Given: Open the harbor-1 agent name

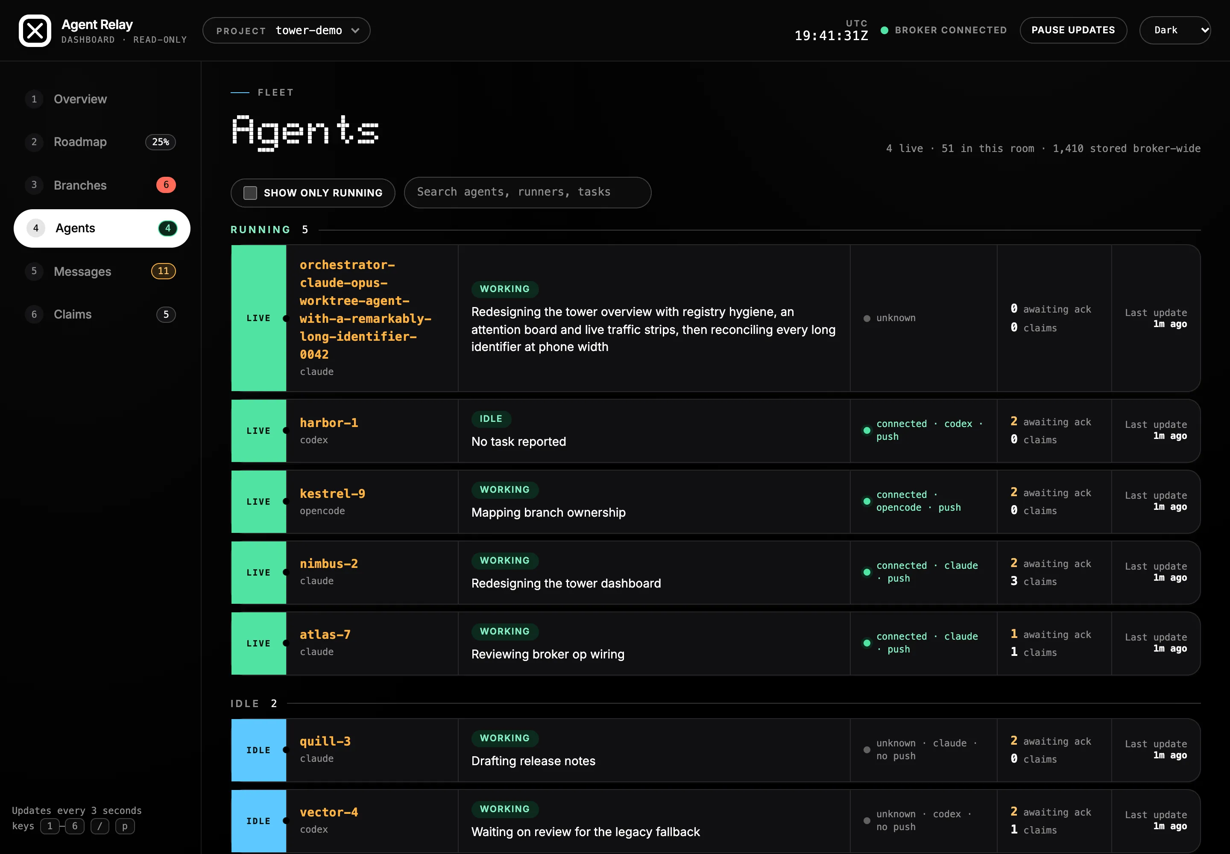Looking at the screenshot, I should pos(329,423).
